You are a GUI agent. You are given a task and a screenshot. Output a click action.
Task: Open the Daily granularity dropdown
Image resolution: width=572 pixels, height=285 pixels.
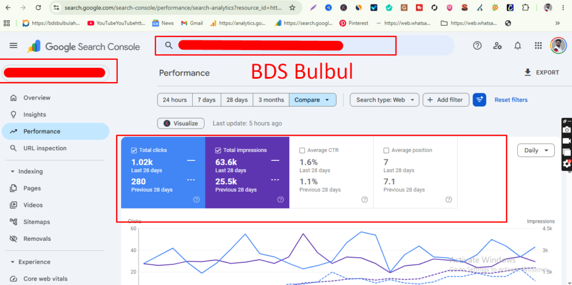[x=536, y=150]
